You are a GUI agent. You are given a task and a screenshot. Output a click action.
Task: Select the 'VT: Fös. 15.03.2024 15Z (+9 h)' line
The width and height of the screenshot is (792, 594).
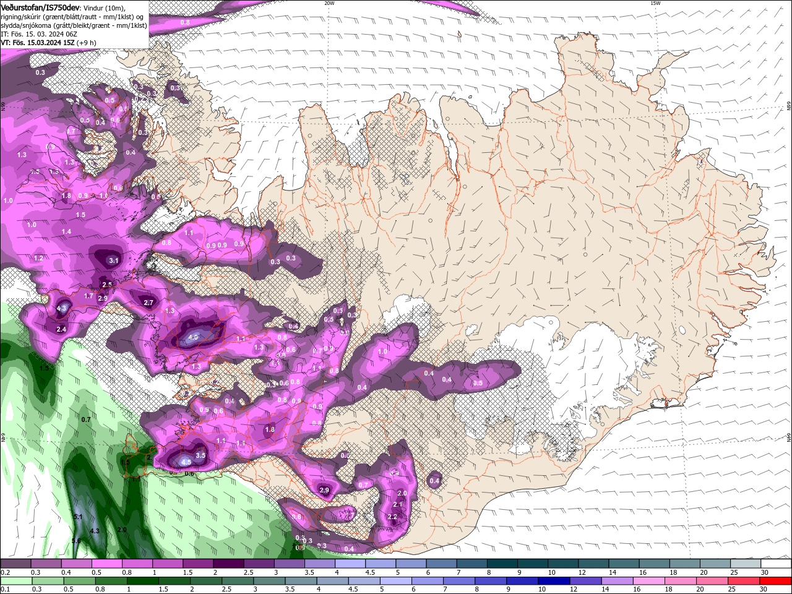click(48, 43)
